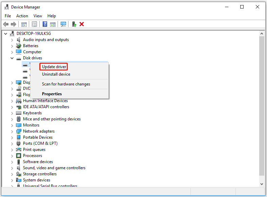Click the Software devices icon
The height and width of the screenshot is (197, 267).
[x=19, y=162]
